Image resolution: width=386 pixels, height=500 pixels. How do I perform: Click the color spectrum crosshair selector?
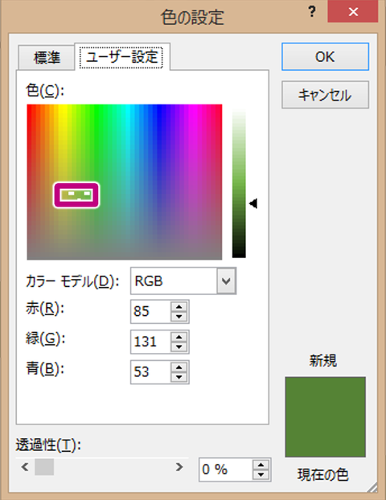pos(76,195)
